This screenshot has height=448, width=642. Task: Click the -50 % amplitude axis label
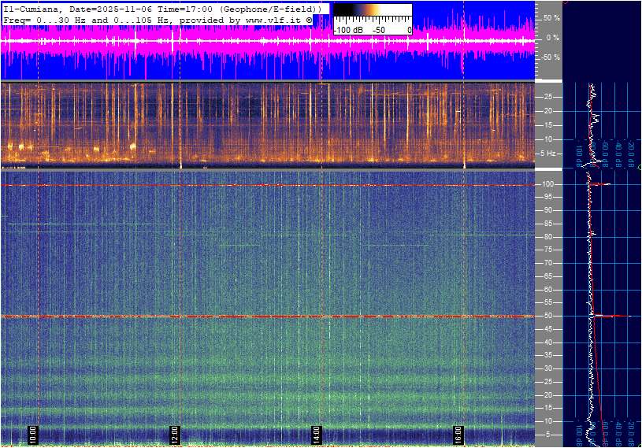(x=549, y=57)
